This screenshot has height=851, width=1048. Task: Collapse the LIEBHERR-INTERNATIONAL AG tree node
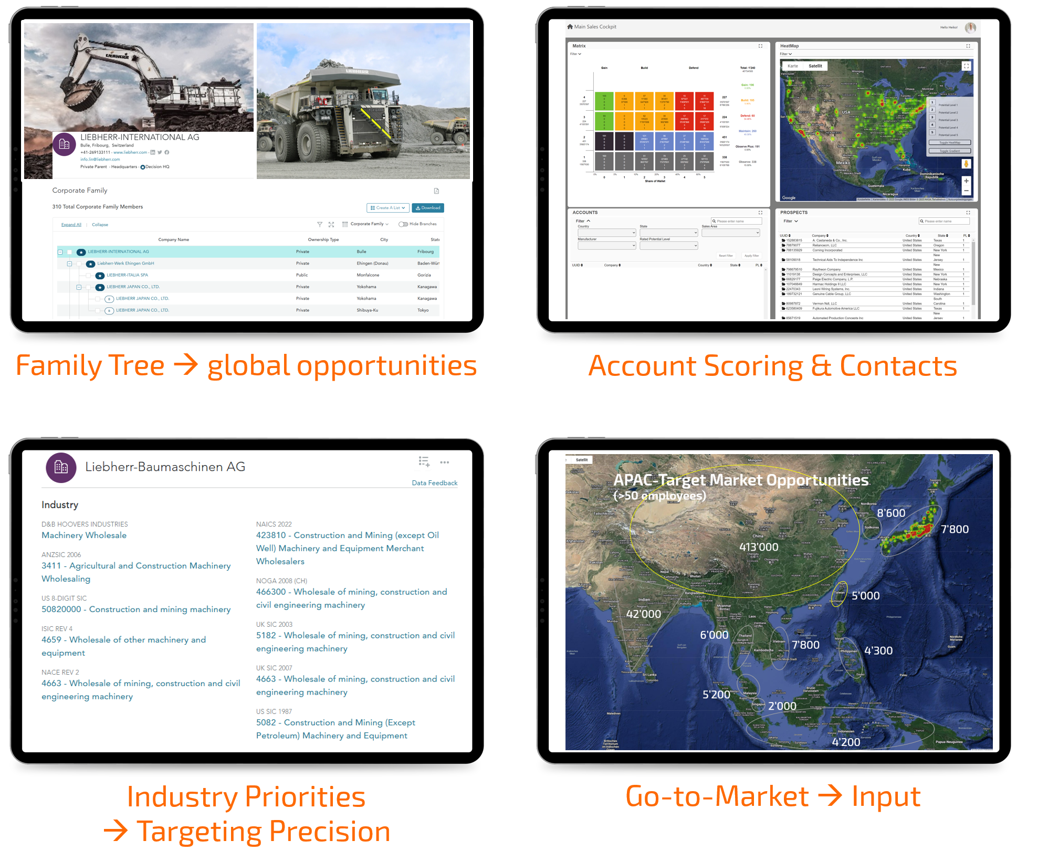(60, 252)
